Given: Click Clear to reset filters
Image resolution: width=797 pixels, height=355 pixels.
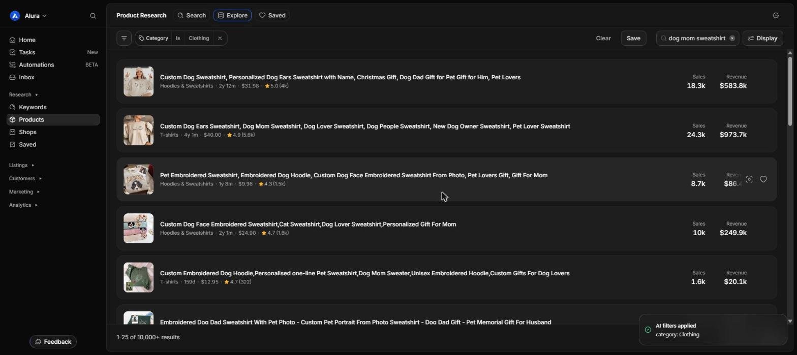Looking at the screenshot, I should [603, 38].
